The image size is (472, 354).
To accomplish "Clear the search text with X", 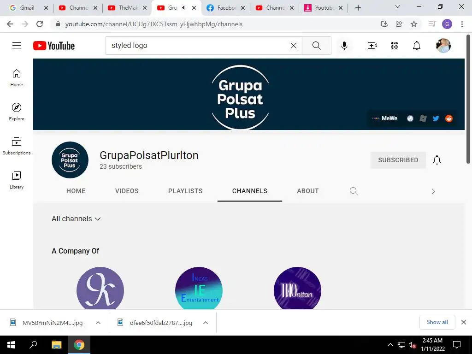I will (294, 46).
